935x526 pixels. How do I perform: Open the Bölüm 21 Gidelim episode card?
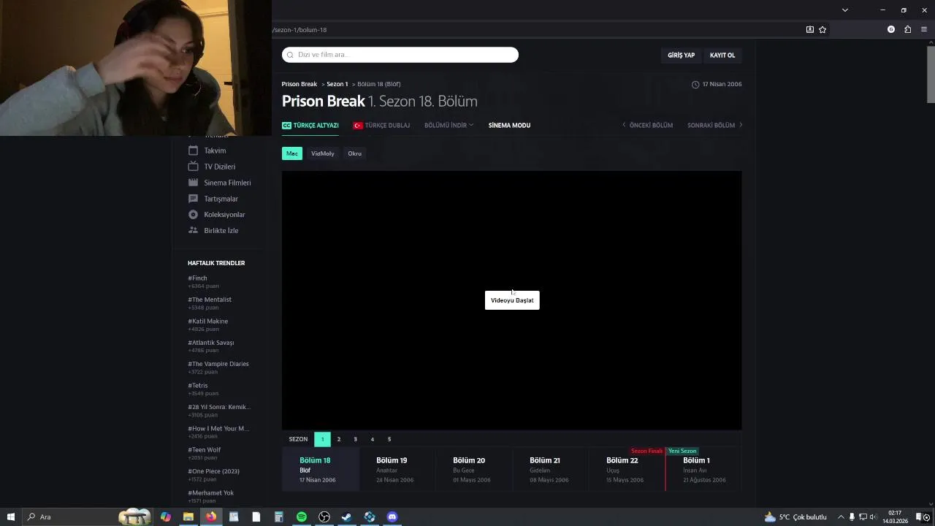click(x=550, y=470)
